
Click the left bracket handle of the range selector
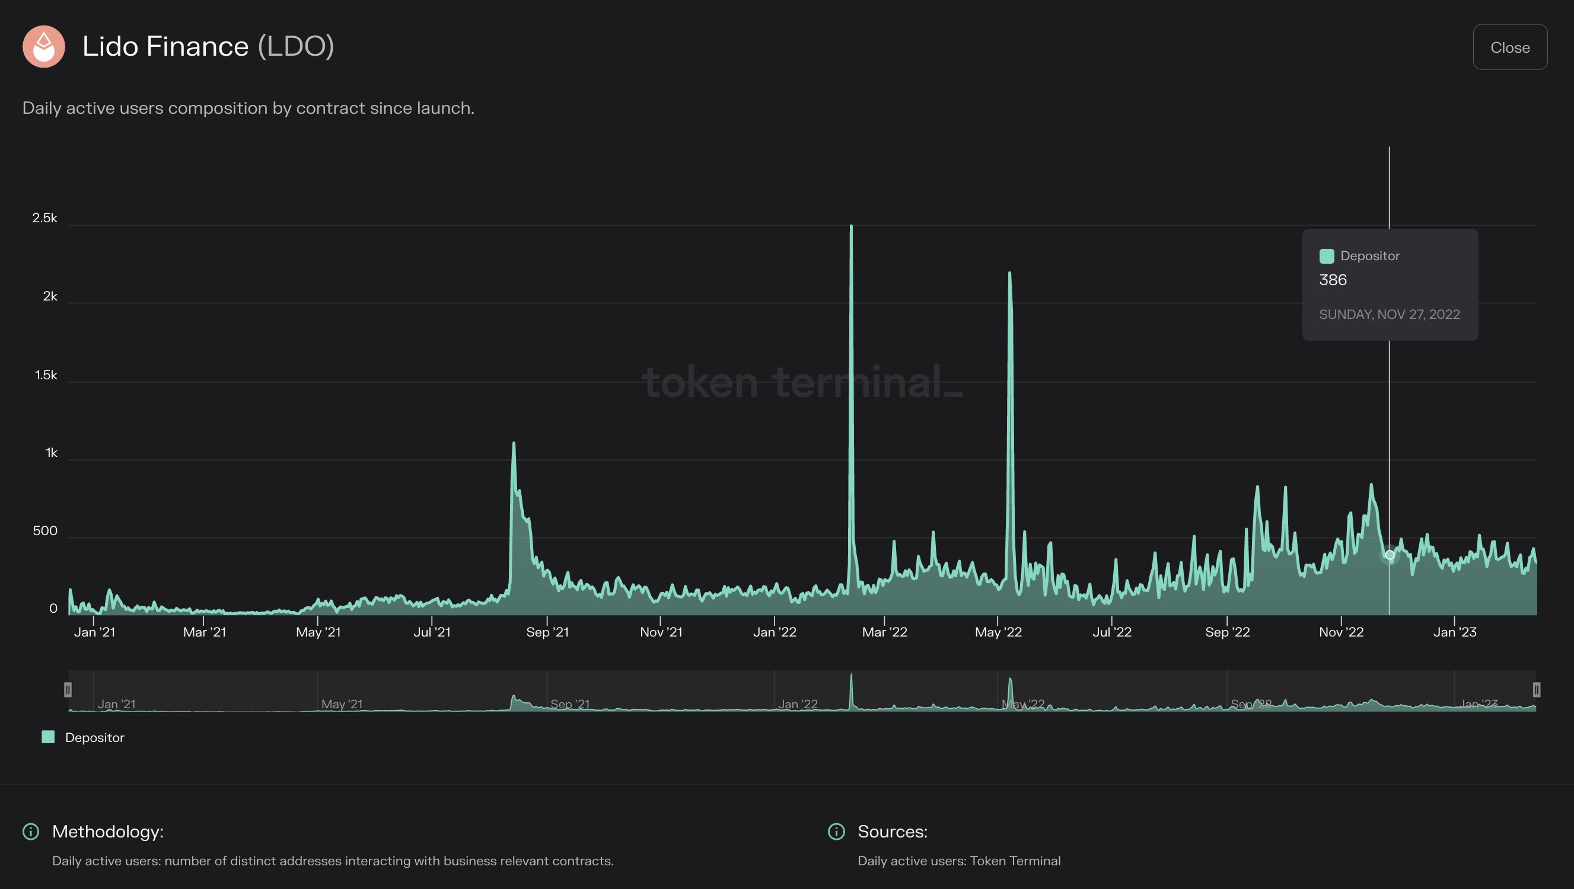(x=68, y=689)
